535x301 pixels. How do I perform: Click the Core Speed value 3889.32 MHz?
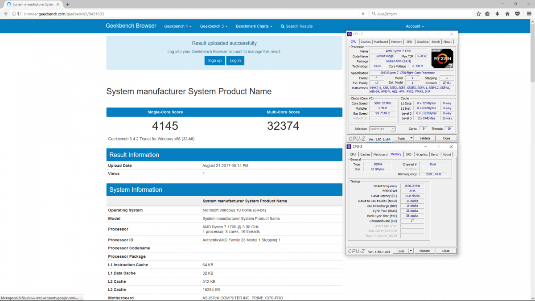point(383,103)
